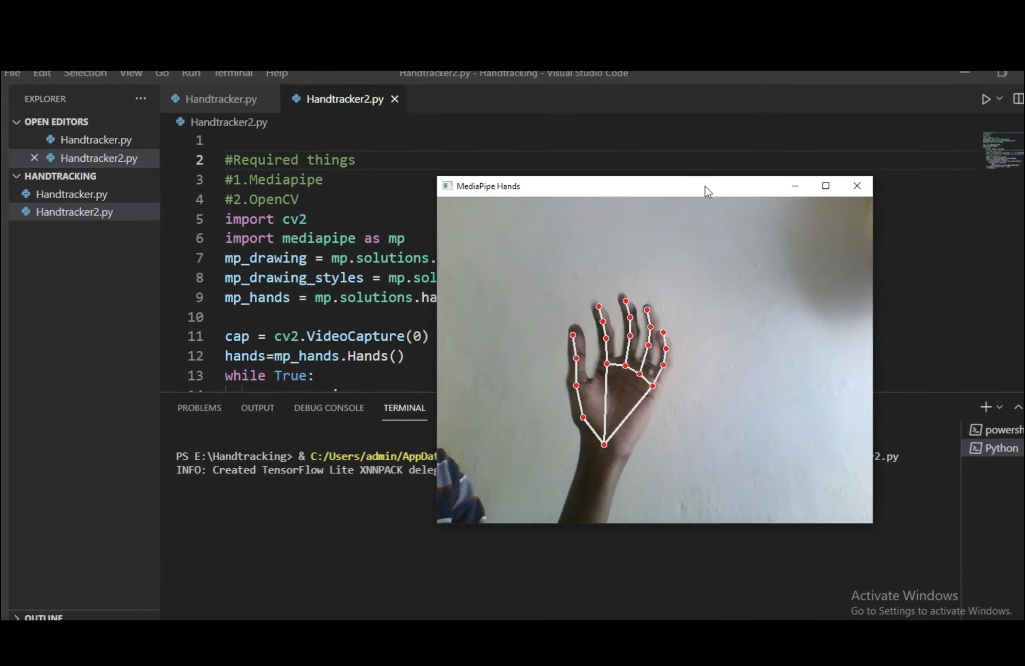Open the Edit menu
Image resolution: width=1025 pixels, height=666 pixels.
coord(42,73)
